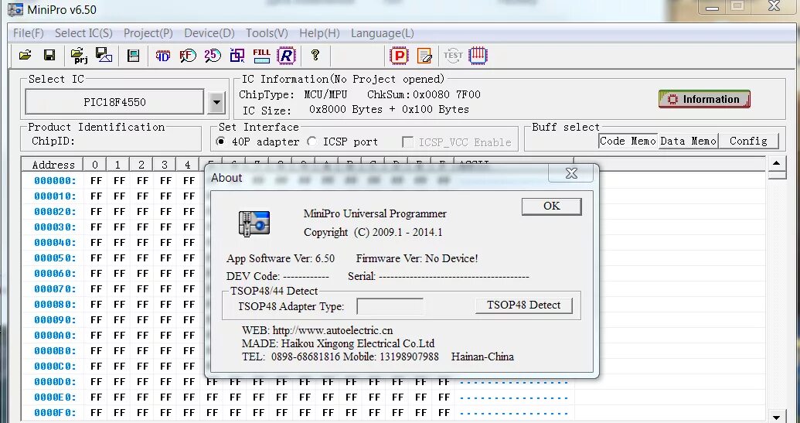This screenshot has width=800, height=423.
Task: Click the FF blank check magnifier icon
Action: click(x=188, y=56)
